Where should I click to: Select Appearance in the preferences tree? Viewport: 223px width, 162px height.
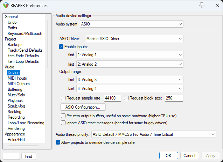click(15, 134)
